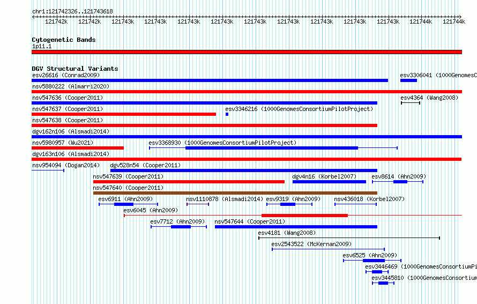This screenshot has height=304, width=477.
Task: Select nsv5980957 (Wu2021) variant label
Action: click(63, 143)
